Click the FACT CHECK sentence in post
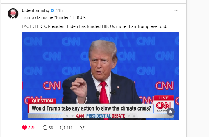Viewport: 209px width, 137px height. tap(94, 26)
